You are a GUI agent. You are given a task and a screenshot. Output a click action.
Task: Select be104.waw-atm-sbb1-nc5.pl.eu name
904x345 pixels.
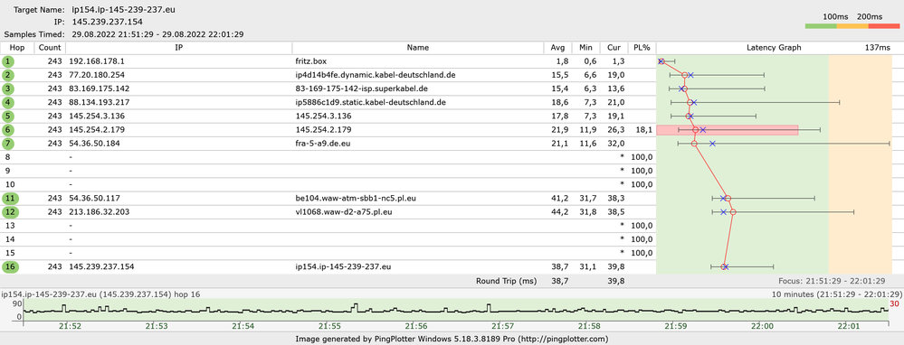355,199
